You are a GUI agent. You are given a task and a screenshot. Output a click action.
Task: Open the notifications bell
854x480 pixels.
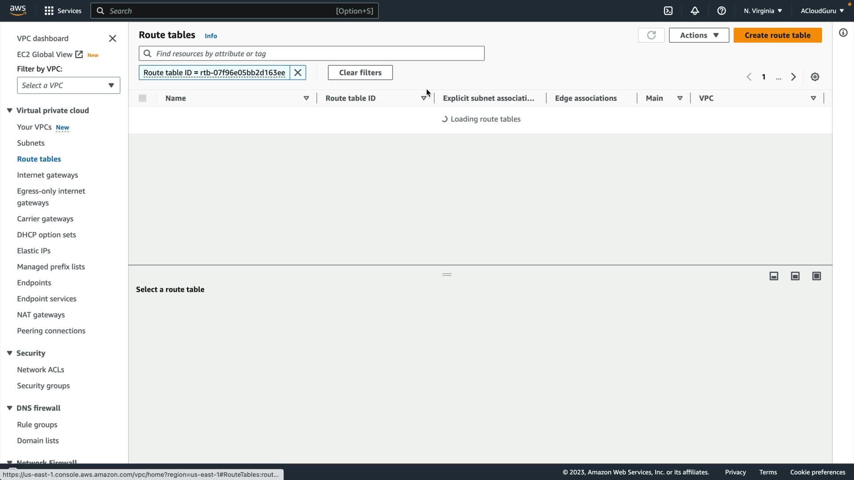tap(695, 11)
